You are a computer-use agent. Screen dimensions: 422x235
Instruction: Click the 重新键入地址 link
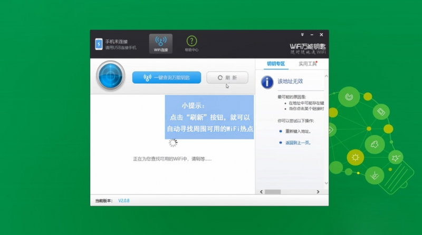pos(298,131)
